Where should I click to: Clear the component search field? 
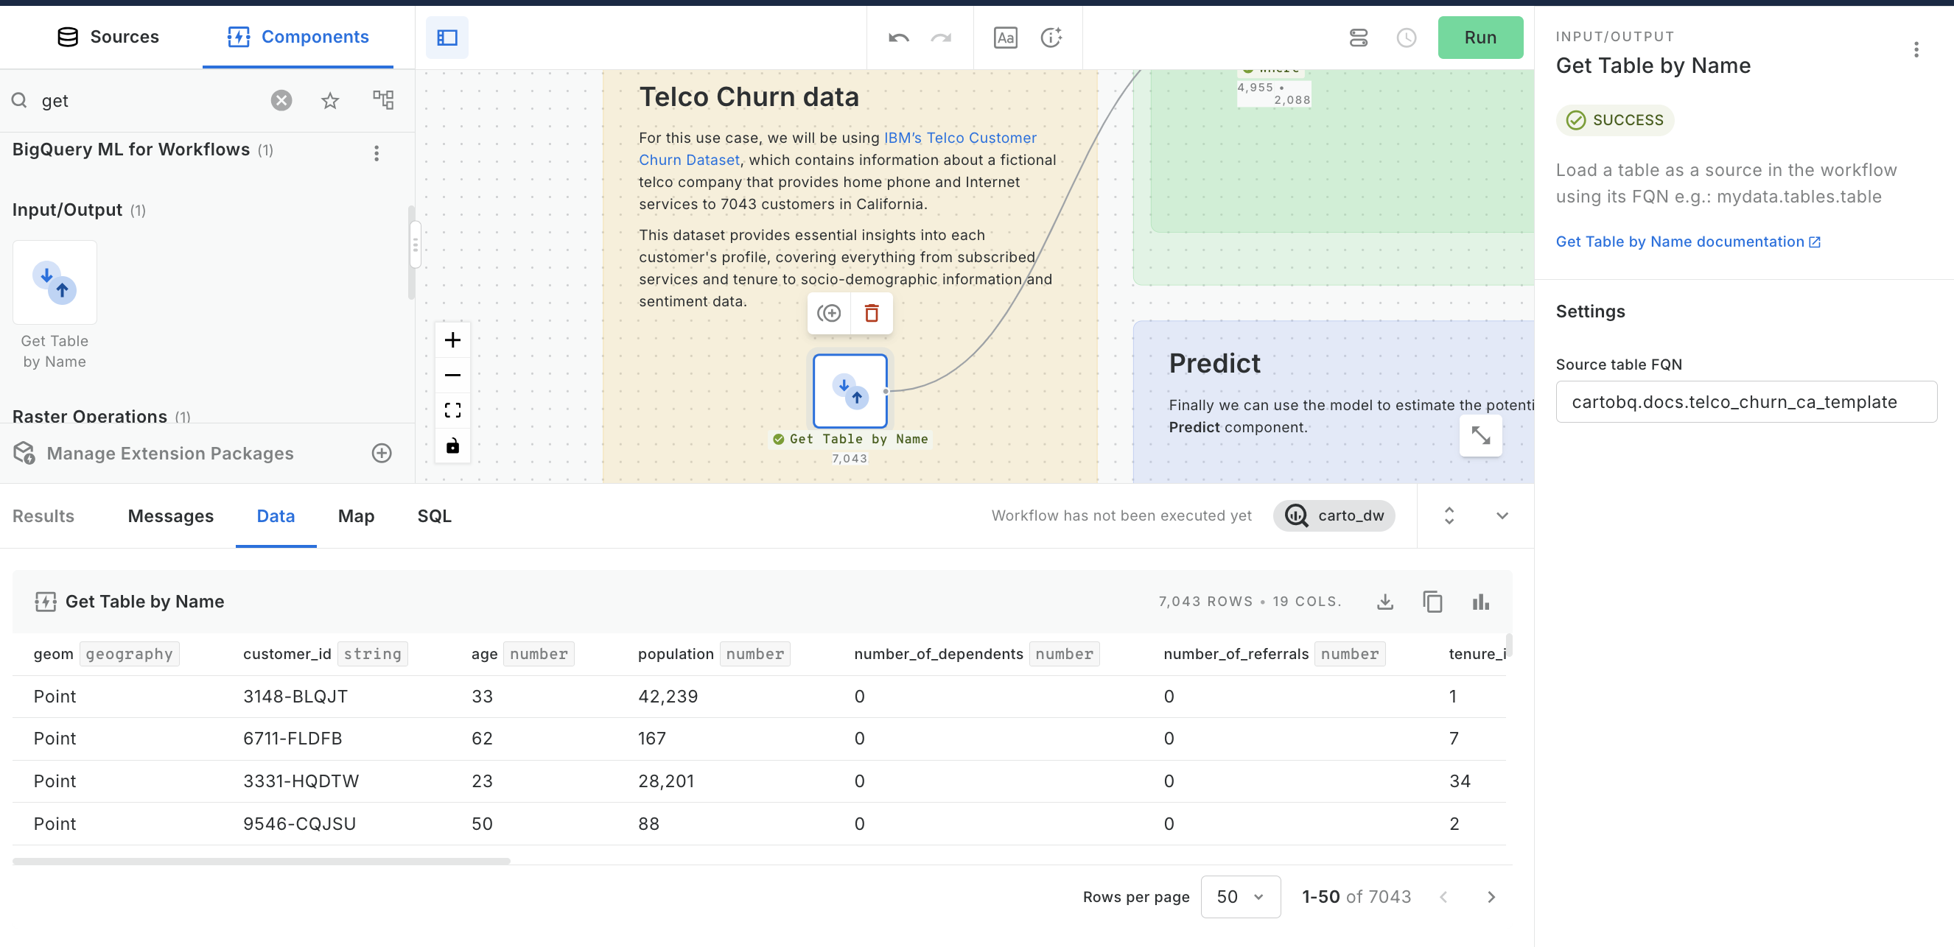click(x=281, y=100)
